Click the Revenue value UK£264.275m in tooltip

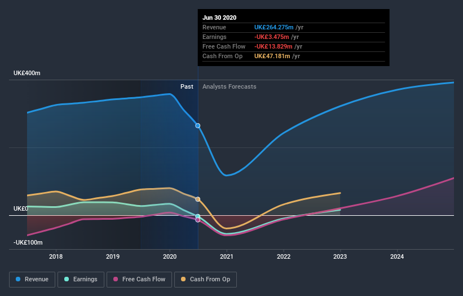click(x=274, y=27)
